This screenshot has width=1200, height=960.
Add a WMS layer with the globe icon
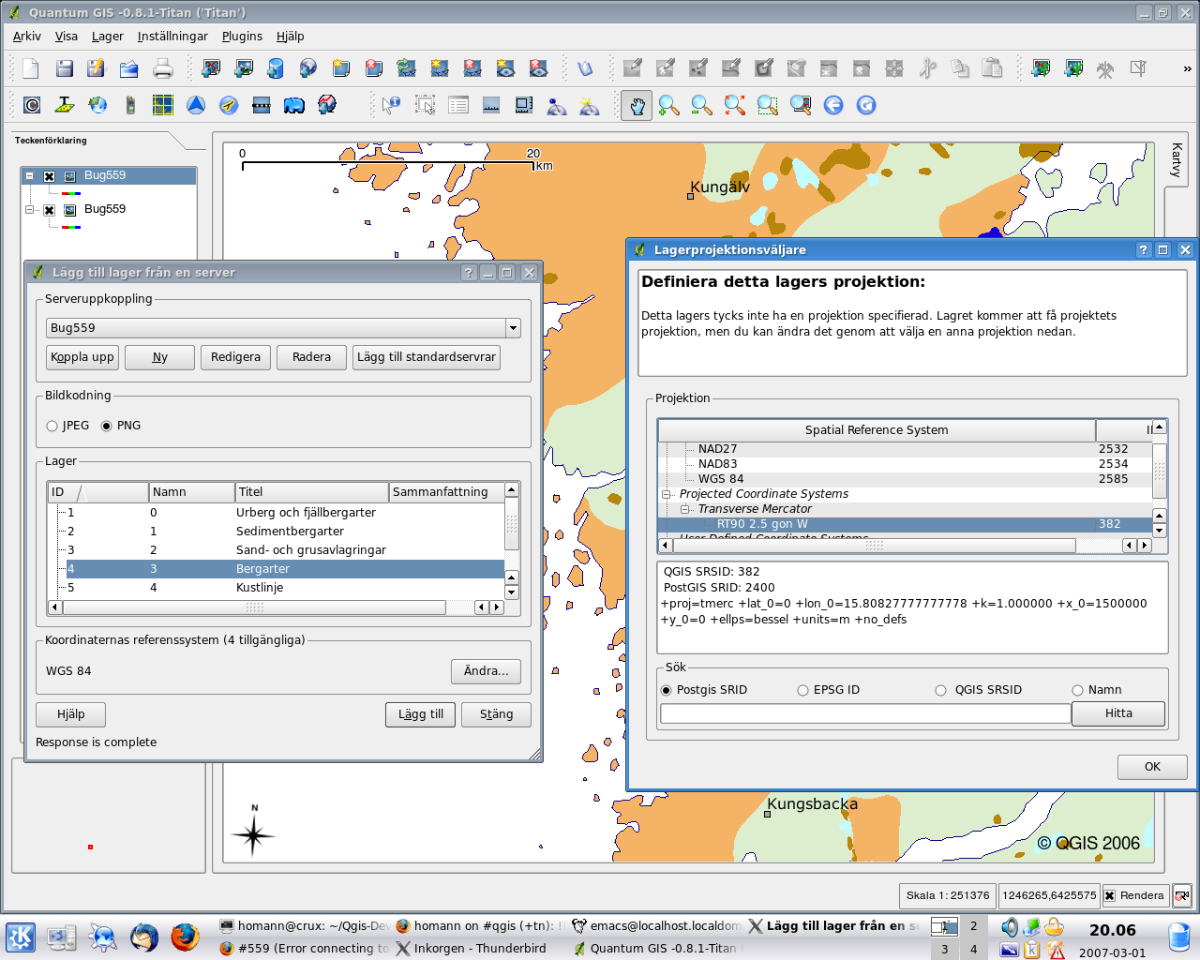308,68
